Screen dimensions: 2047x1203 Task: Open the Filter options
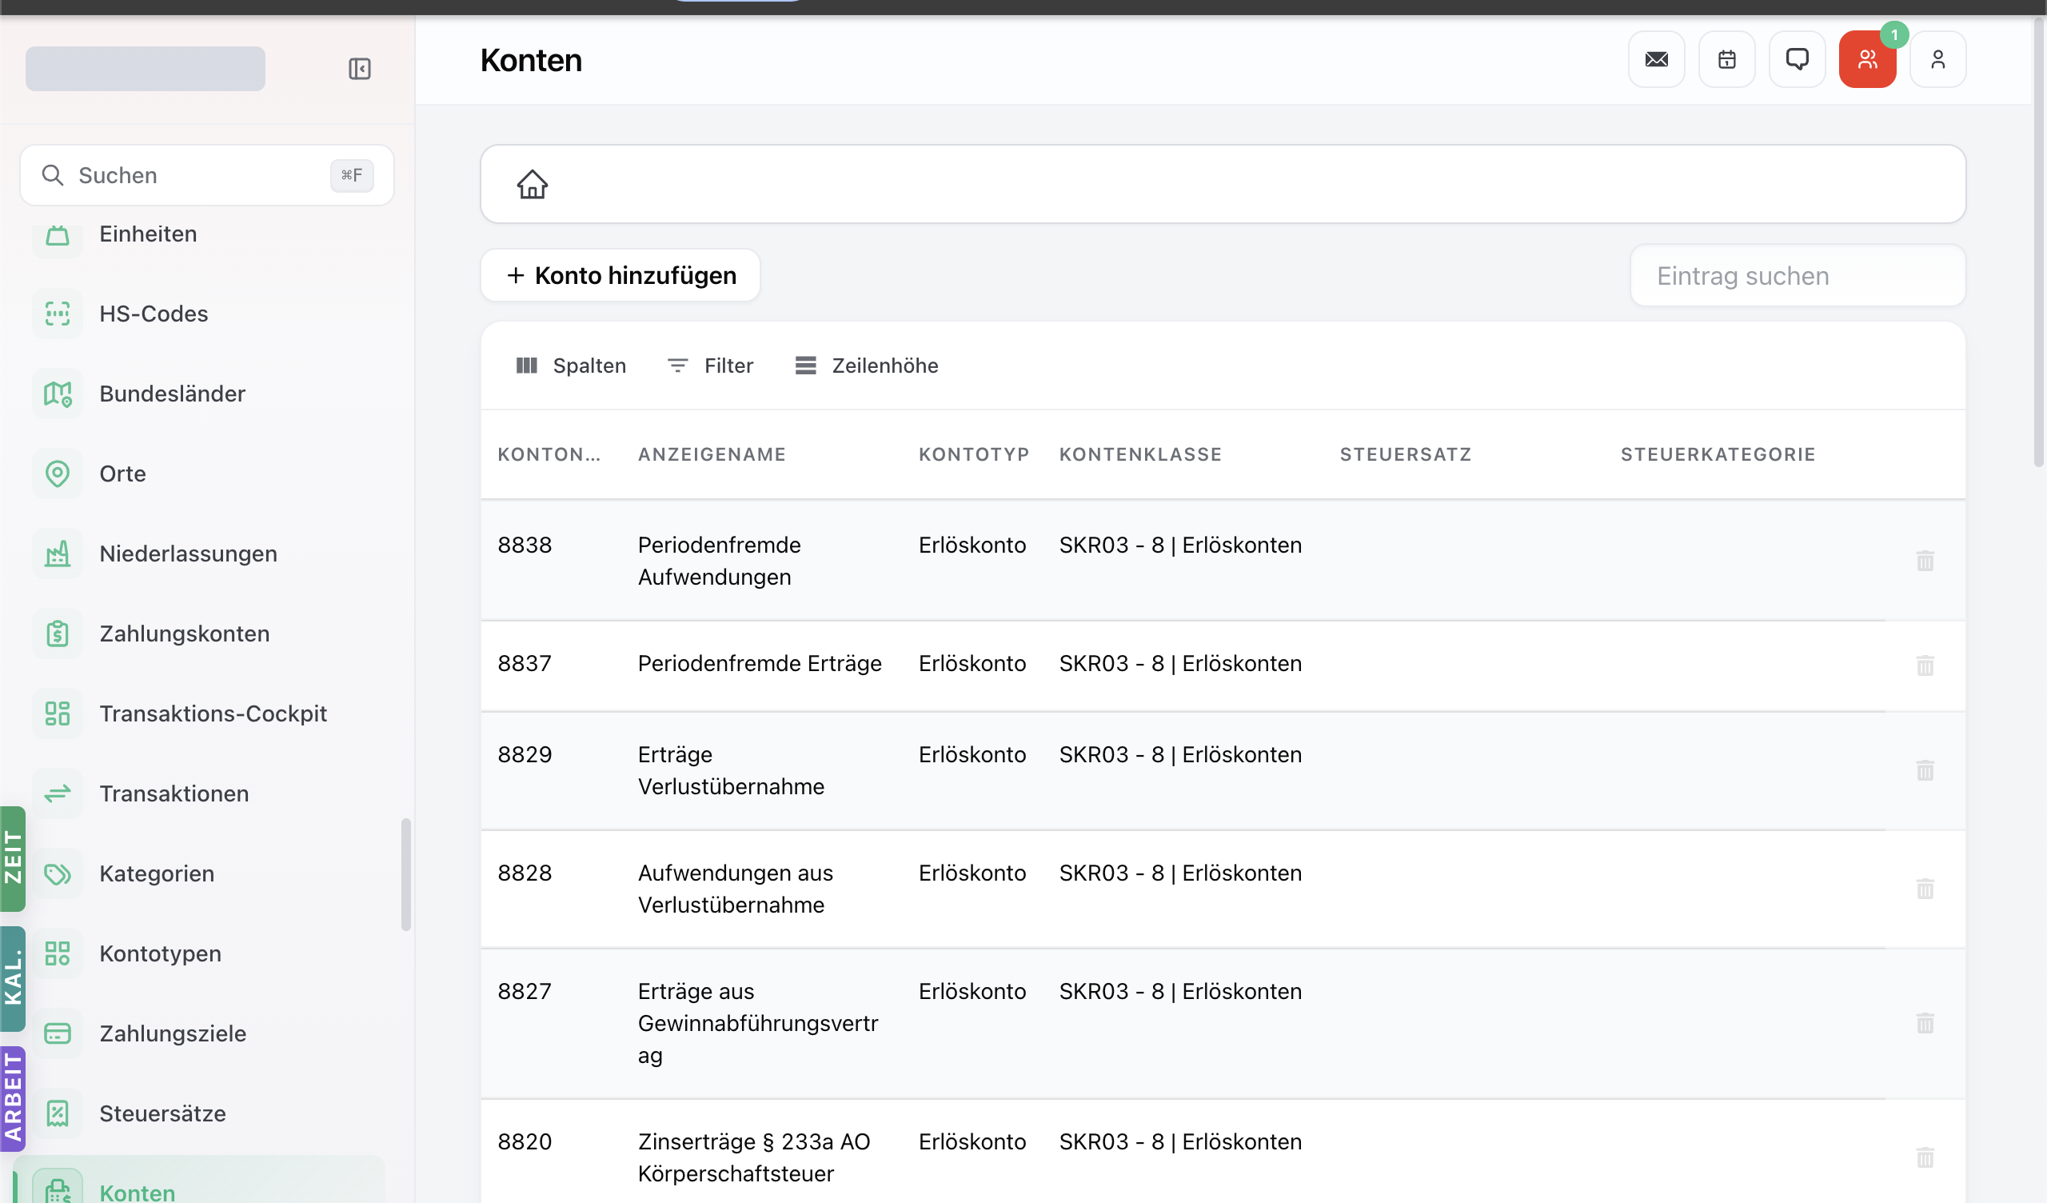pos(711,366)
